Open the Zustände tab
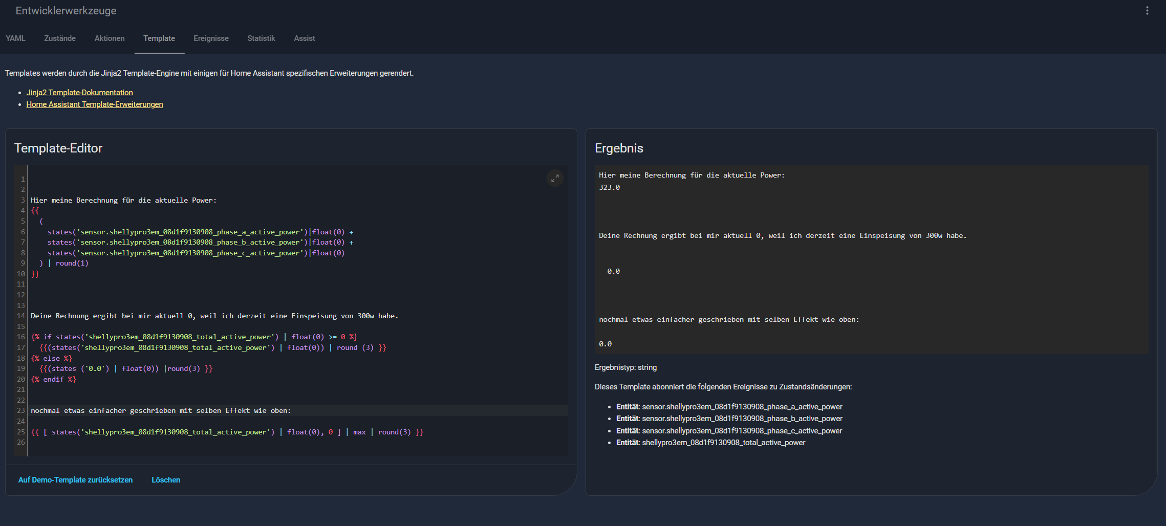Screen dimensions: 1166x526 (x=60, y=38)
